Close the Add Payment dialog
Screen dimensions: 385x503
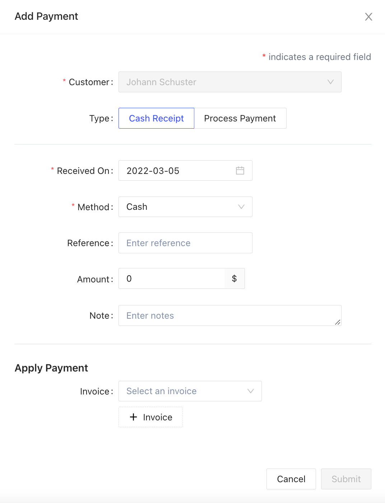[x=368, y=17]
